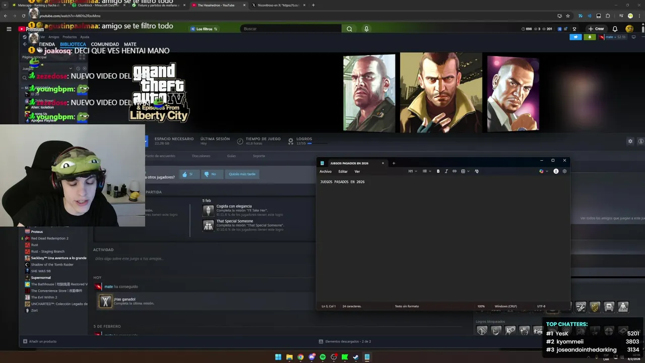This screenshot has height=363, width=645.
Task: Click YouTube voice search microphone
Action: [366, 29]
